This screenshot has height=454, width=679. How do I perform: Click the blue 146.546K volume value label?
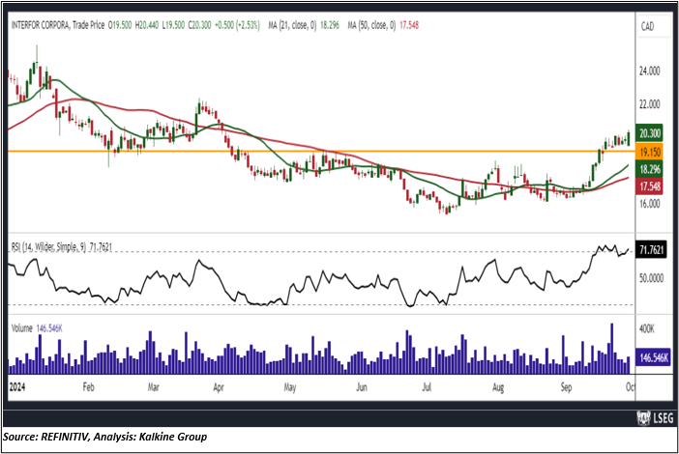tap(653, 357)
